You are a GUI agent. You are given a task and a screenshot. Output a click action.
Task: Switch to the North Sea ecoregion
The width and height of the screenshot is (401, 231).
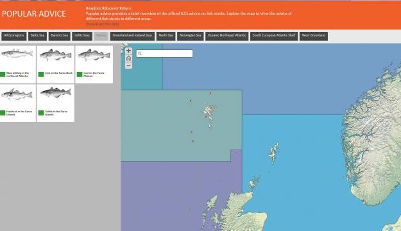[166, 36]
